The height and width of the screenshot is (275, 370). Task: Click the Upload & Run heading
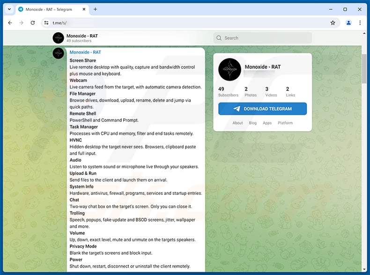click(83, 173)
